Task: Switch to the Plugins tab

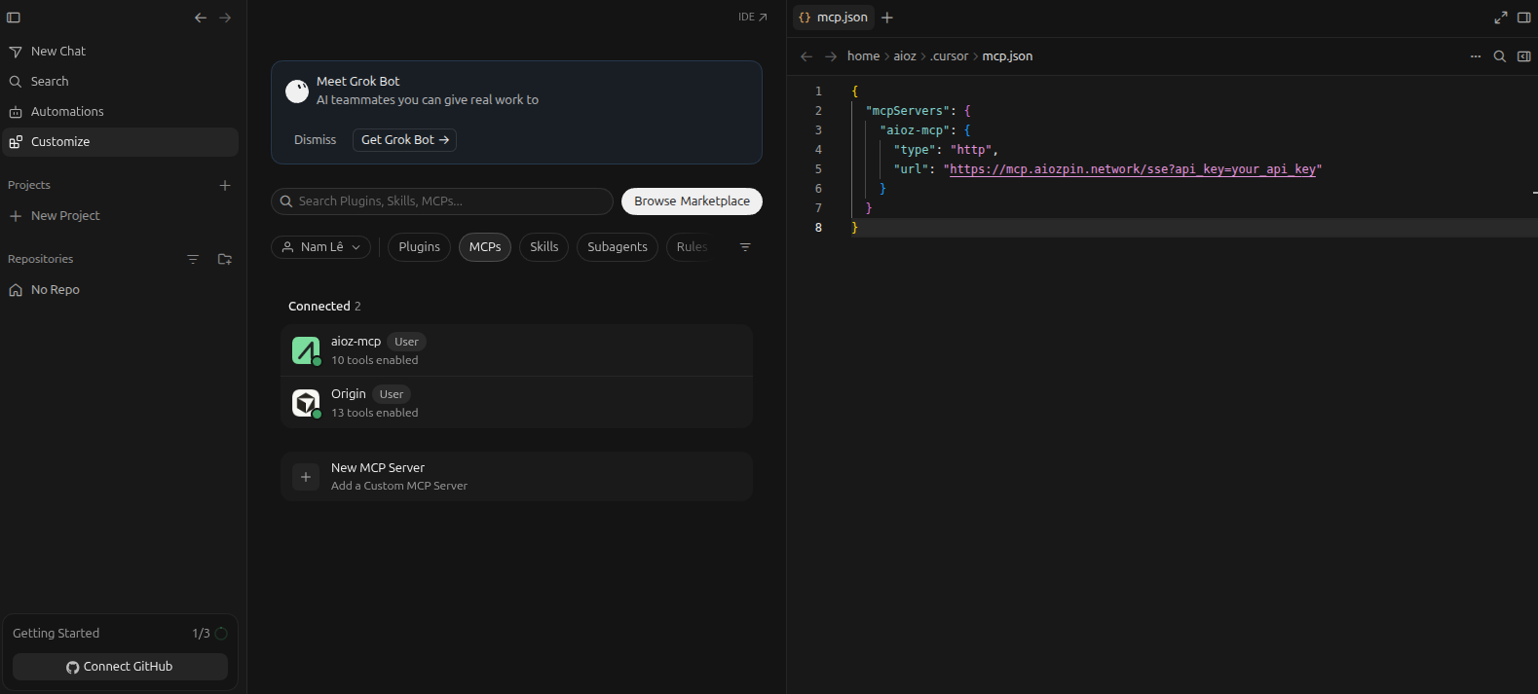Action: click(x=420, y=247)
